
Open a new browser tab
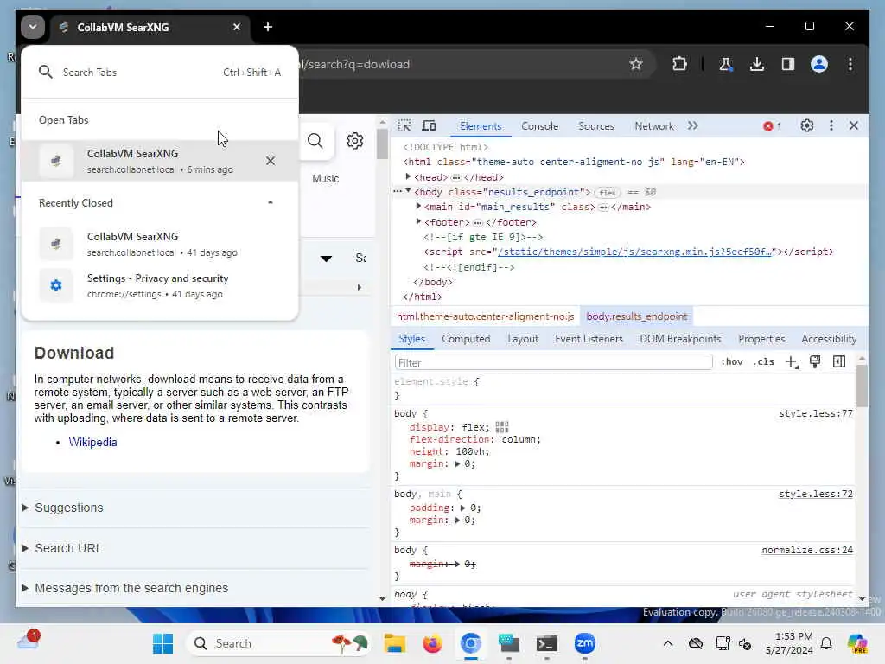coord(268,27)
